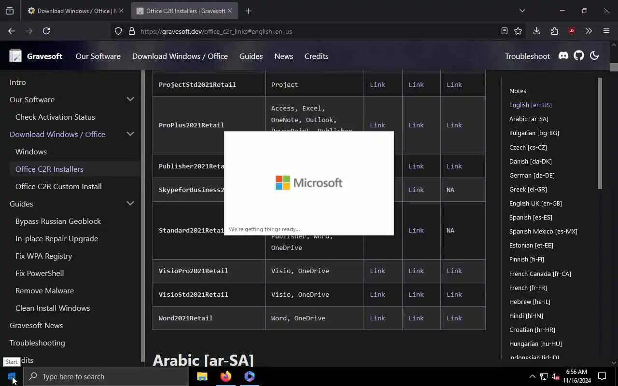Click the muted volume tray icon
The width and height of the screenshot is (618, 386).
point(556,376)
